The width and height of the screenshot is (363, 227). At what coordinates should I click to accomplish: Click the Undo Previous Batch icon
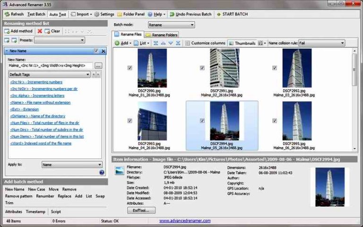(172, 14)
